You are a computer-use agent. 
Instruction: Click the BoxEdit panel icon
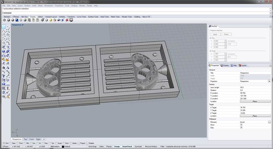[210, 26]
